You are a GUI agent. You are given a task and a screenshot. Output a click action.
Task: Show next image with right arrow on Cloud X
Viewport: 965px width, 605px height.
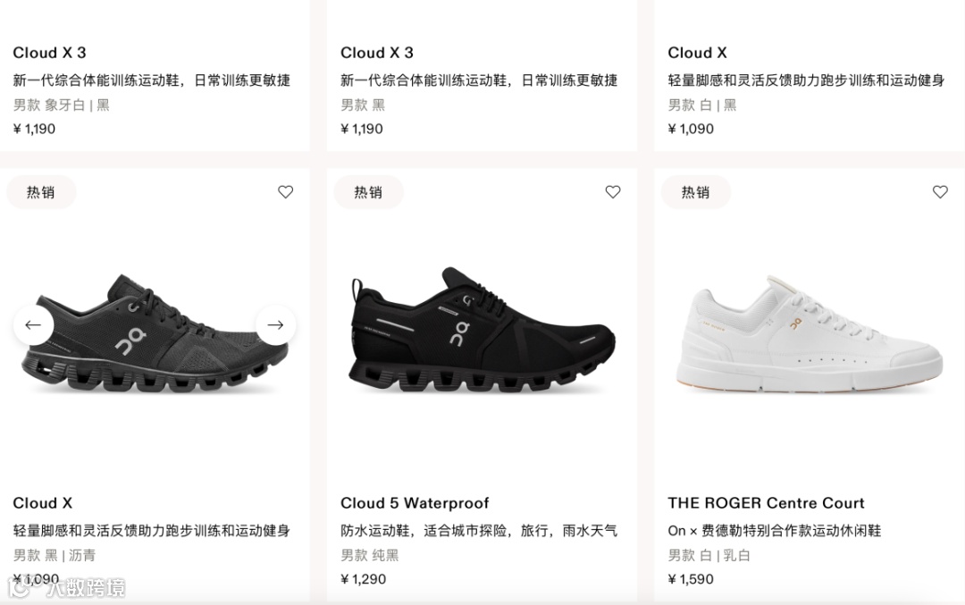coord(276,325)
